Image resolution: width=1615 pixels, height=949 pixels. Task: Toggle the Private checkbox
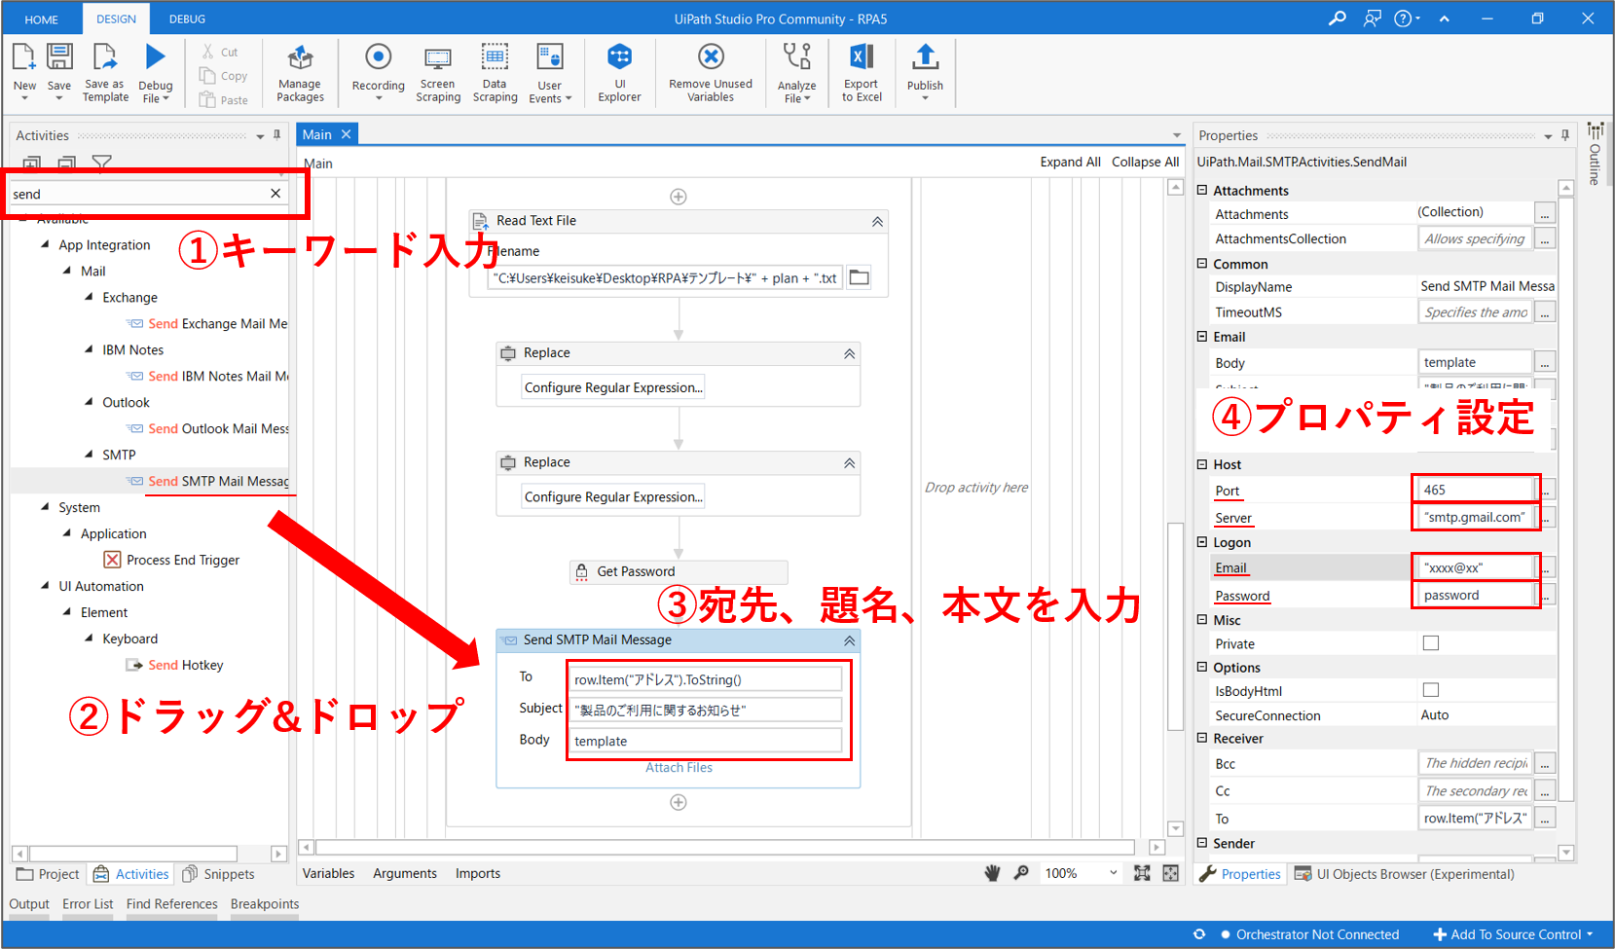point(1430,643)
